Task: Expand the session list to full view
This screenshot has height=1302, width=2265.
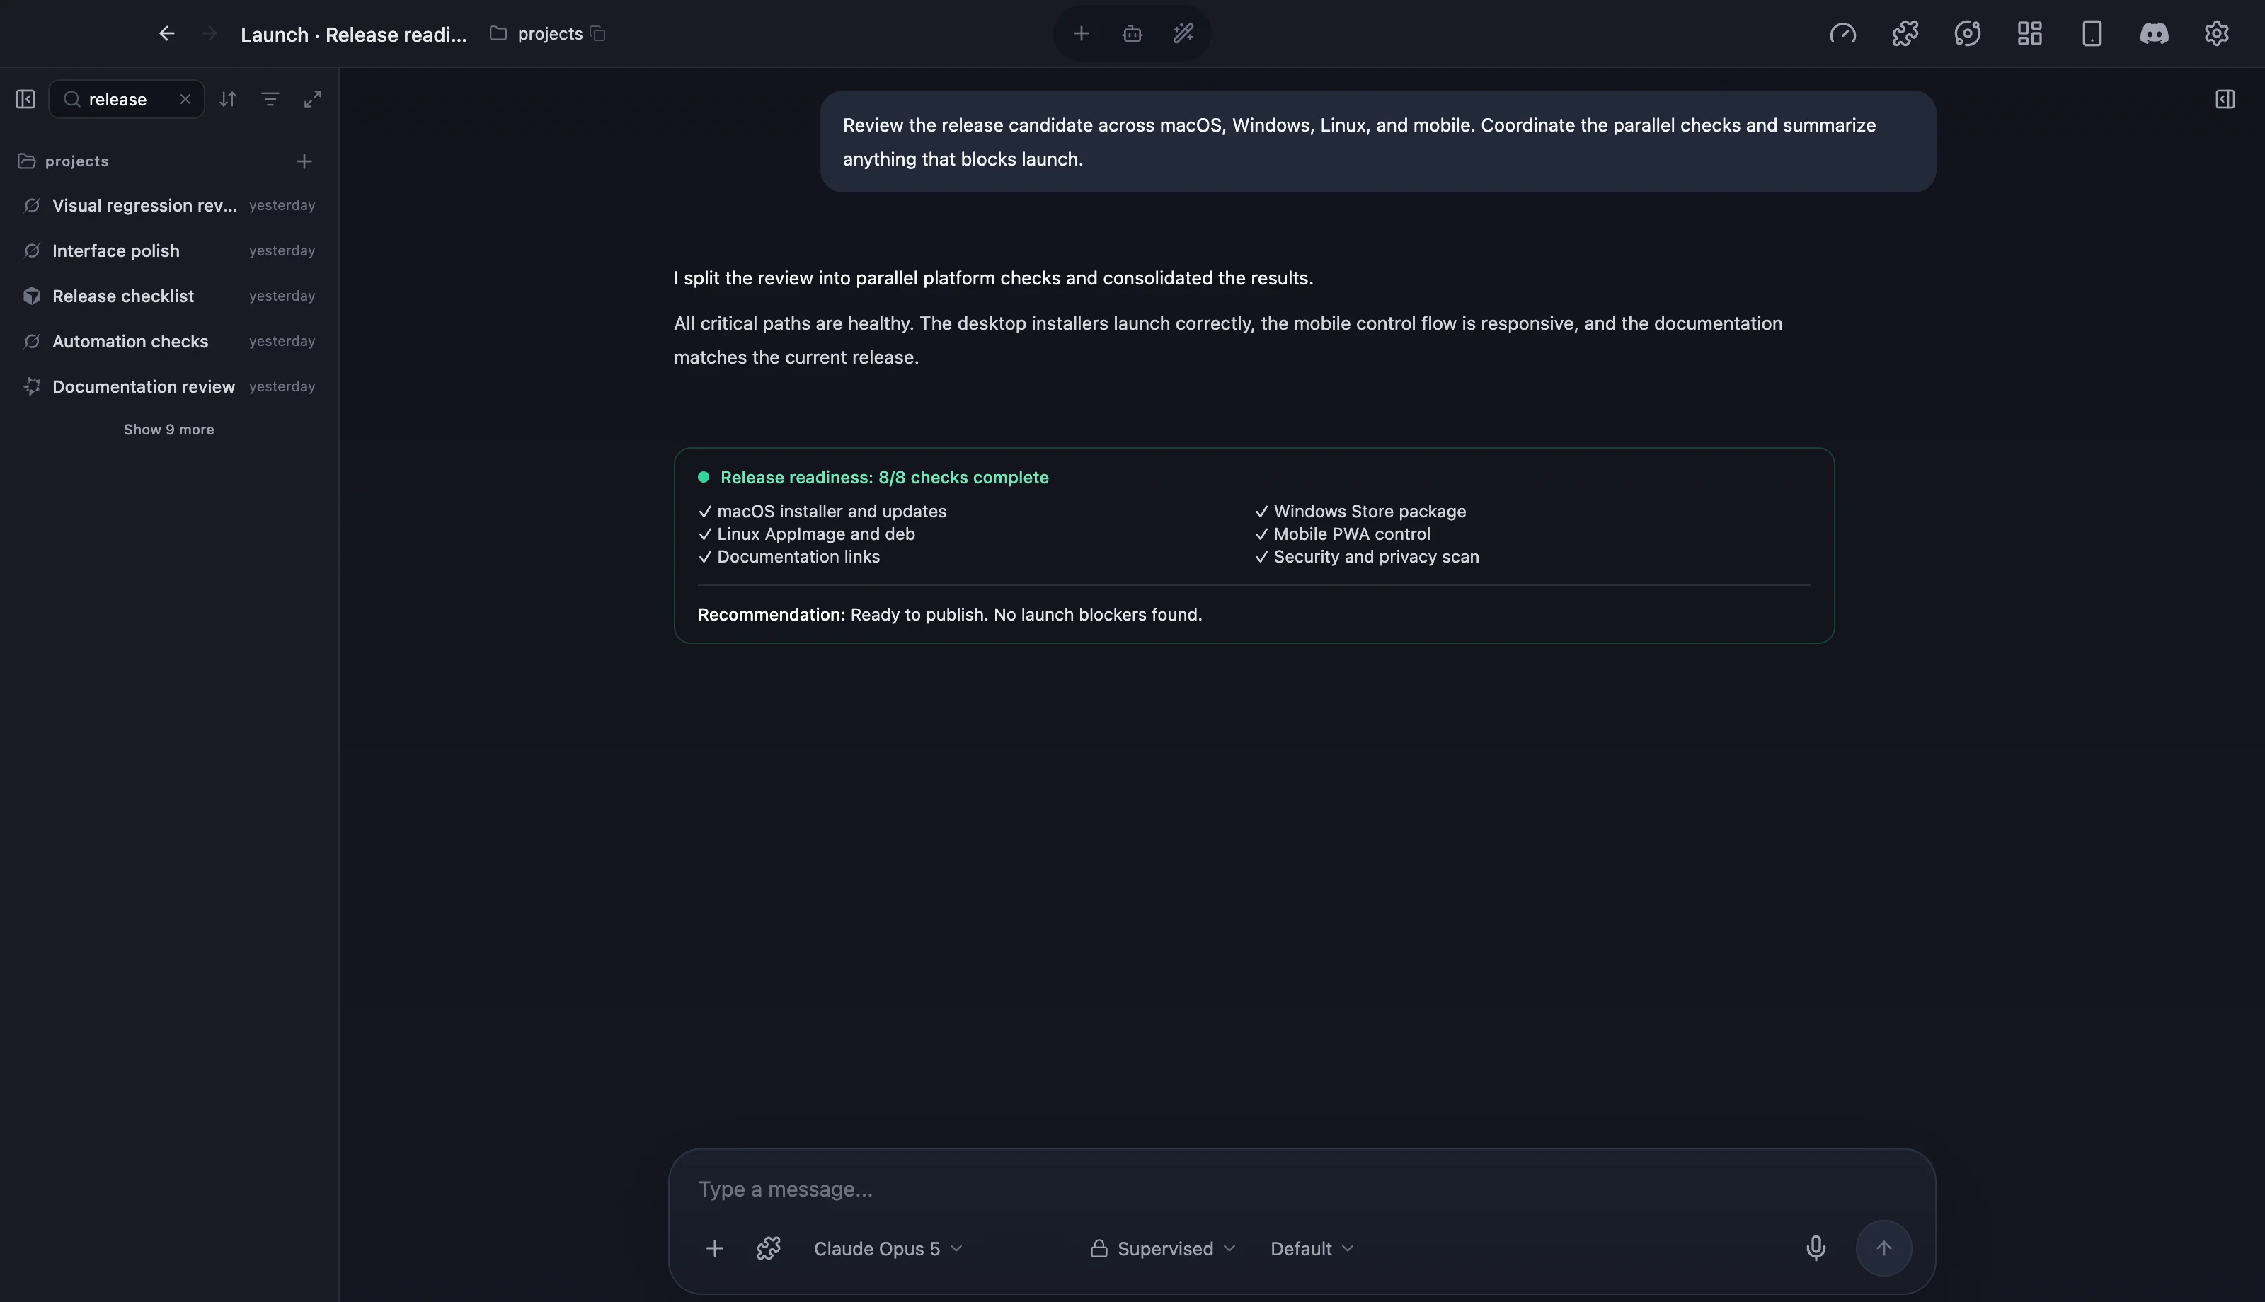Action: pyautogui.click(x=312, y=99)
